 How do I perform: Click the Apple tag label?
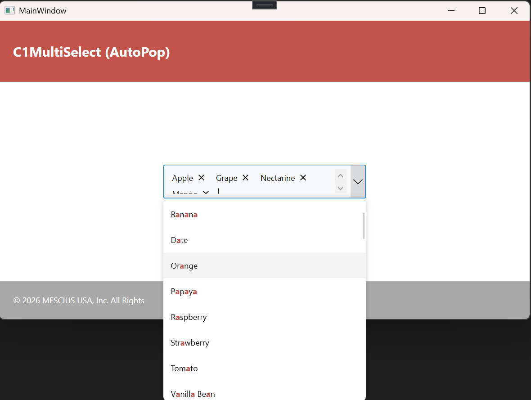(183, 178)
